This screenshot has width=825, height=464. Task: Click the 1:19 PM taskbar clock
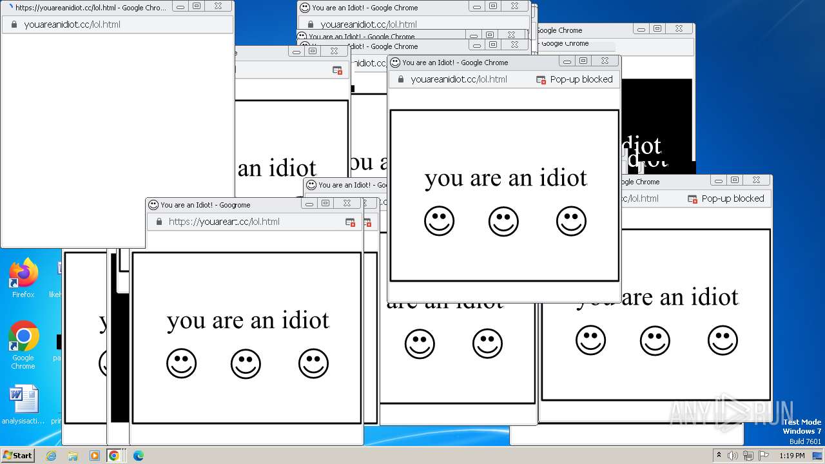(791, 456)
